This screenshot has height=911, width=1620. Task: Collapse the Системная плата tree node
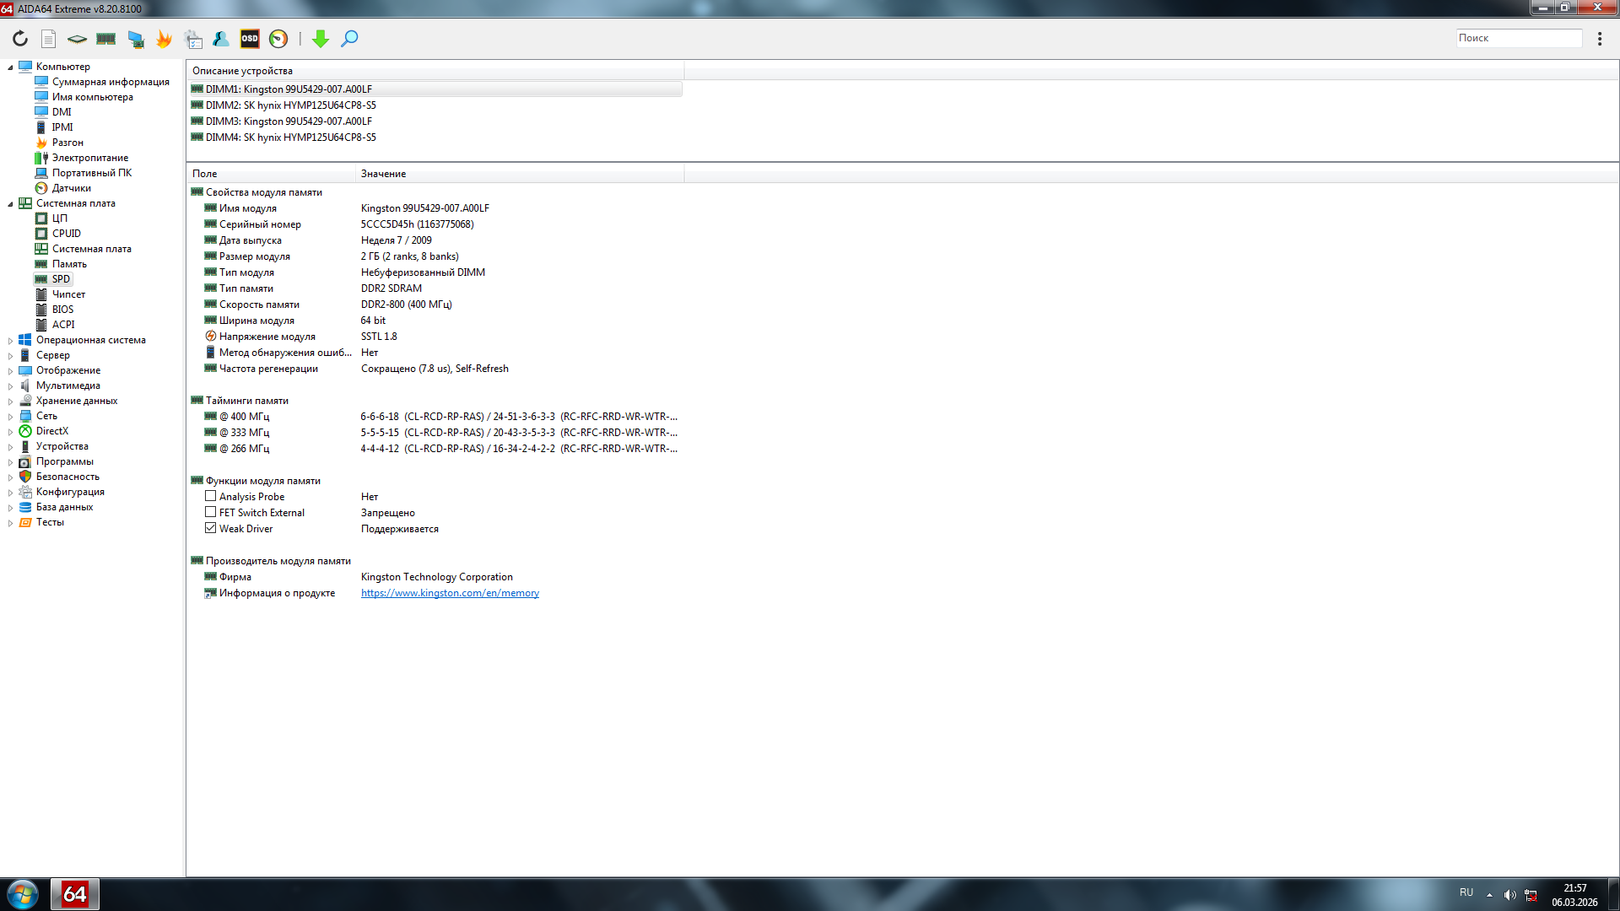click(10, 204)
